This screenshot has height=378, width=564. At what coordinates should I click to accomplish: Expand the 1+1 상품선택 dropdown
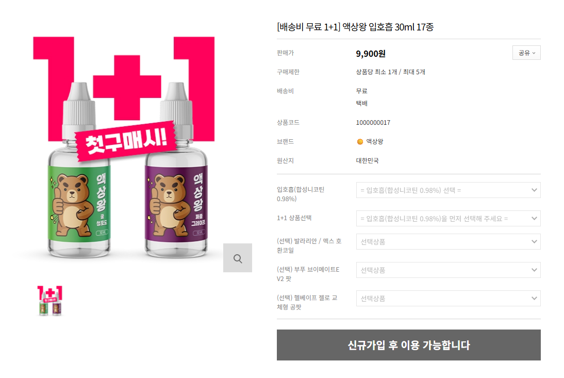448,218
